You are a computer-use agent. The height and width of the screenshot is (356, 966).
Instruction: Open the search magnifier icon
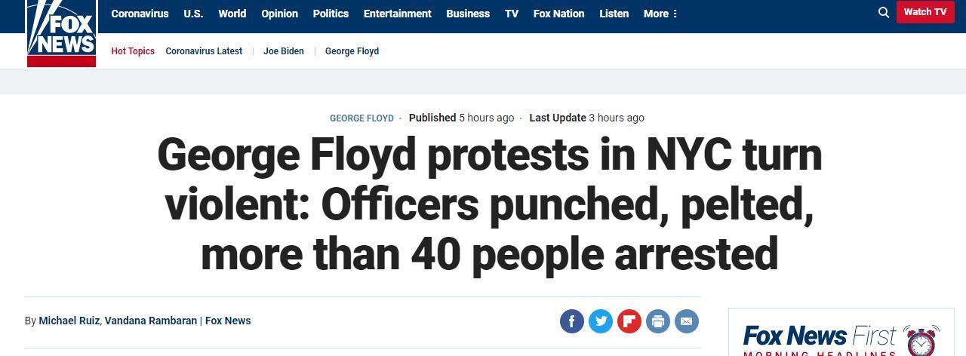click(x=884, y=13)
